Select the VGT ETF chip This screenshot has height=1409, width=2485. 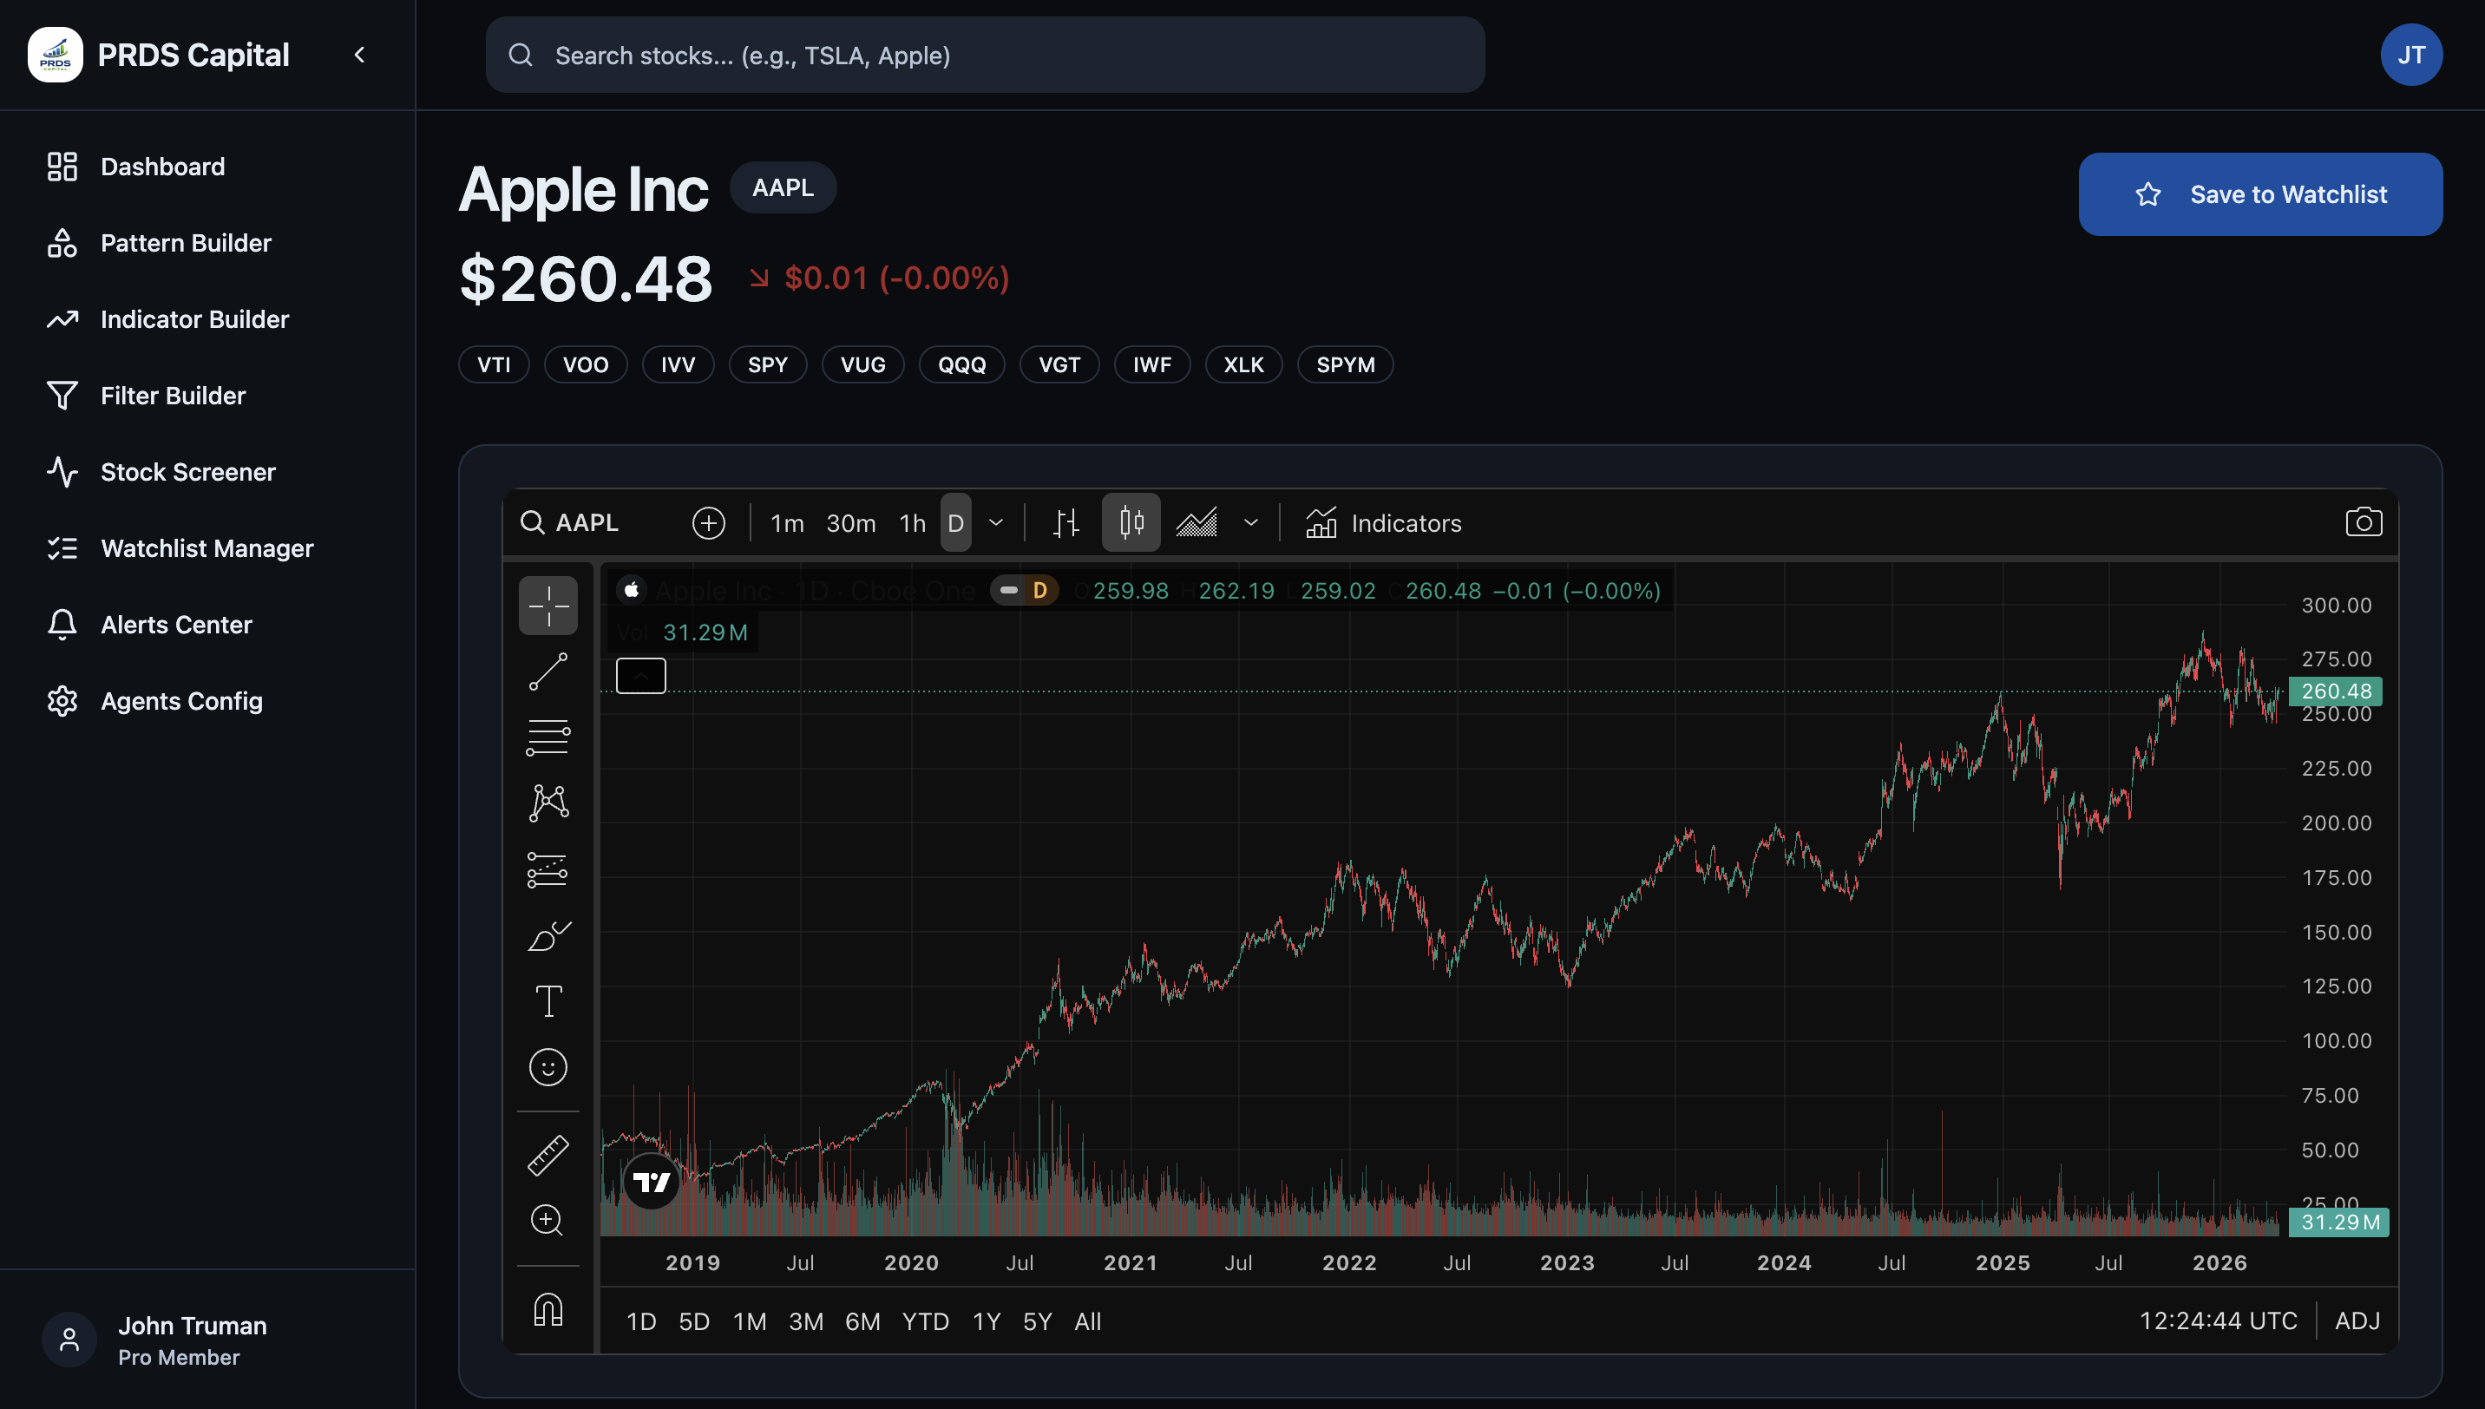tap(1059, 364)
